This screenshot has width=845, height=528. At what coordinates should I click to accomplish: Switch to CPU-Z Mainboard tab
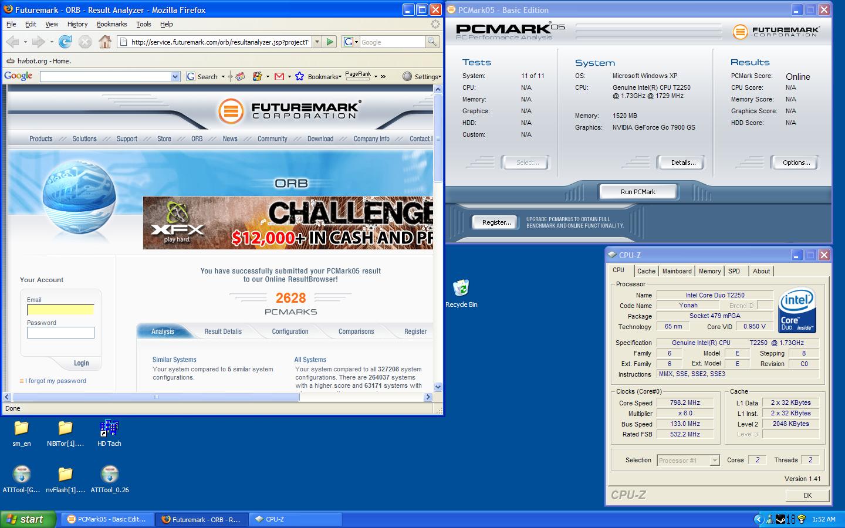pos(677,271)
